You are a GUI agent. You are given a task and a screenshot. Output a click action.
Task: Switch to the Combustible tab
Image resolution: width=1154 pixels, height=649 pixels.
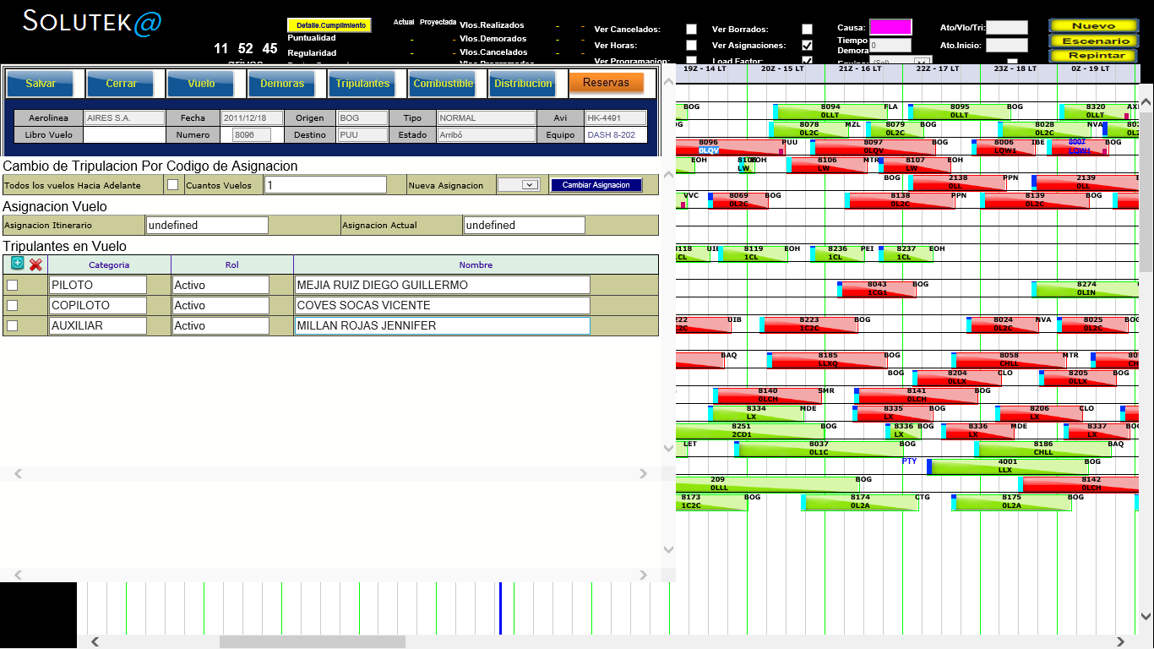443,84
